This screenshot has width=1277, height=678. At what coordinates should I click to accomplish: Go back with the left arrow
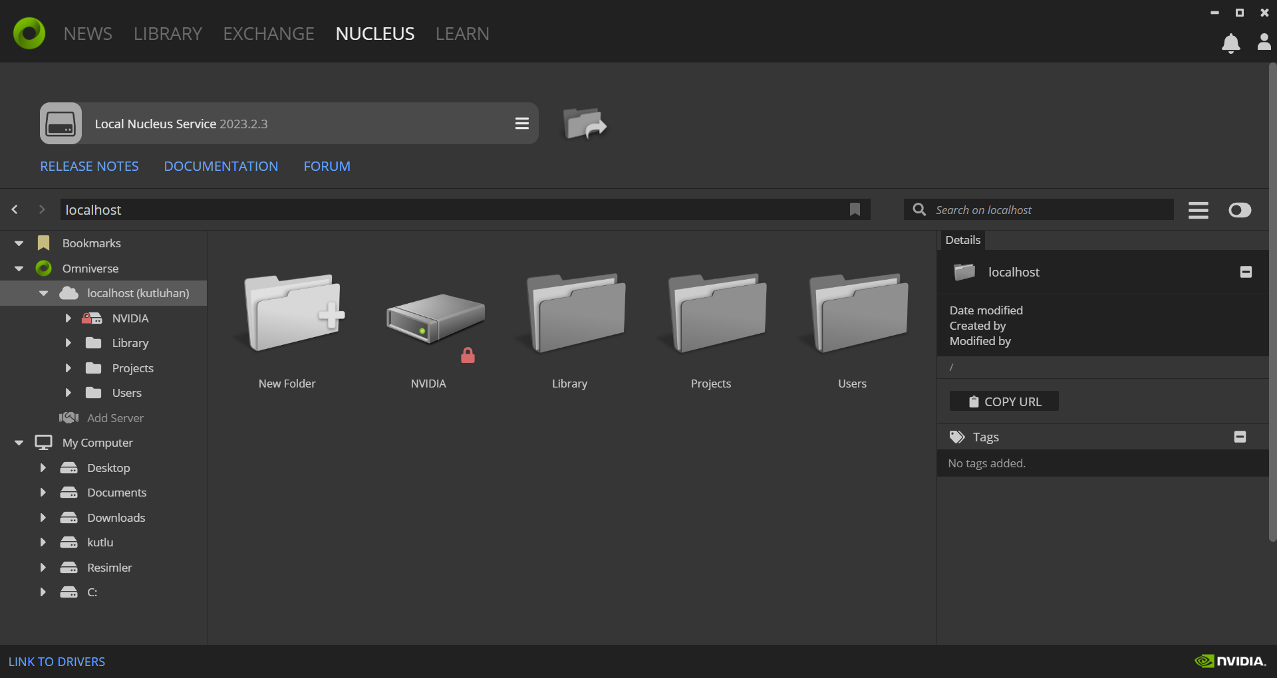coord(15,209)
